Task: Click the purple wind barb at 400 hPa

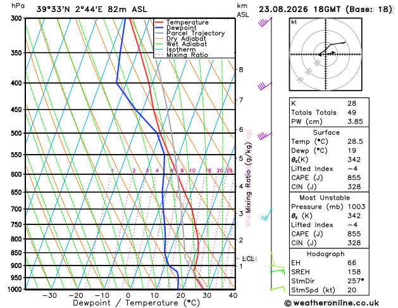Action: pyautogui.click(x=264, y=86)
